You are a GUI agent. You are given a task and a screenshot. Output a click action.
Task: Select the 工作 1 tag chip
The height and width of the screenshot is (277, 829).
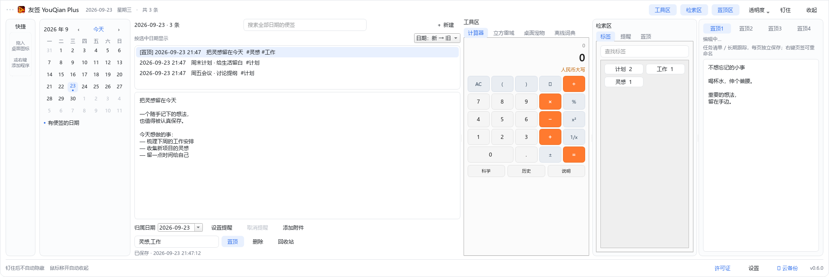click(665, 69)
